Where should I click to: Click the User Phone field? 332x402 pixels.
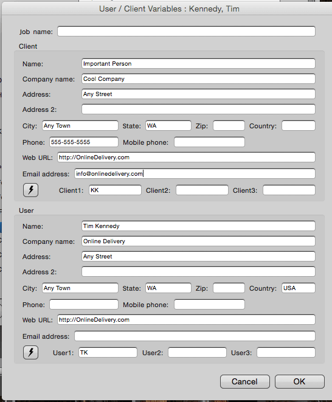tap(84, 305)
